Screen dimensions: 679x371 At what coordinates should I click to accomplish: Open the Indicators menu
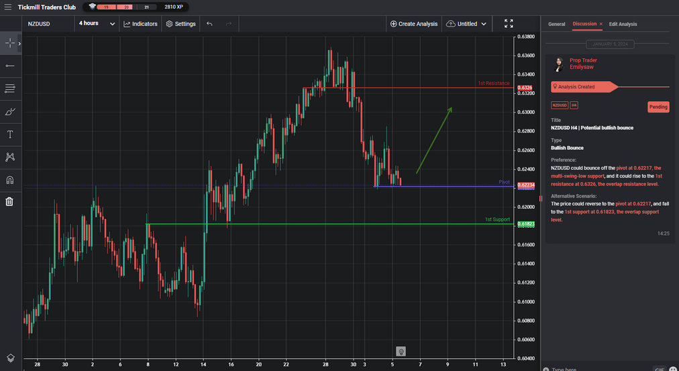(140, 24)
